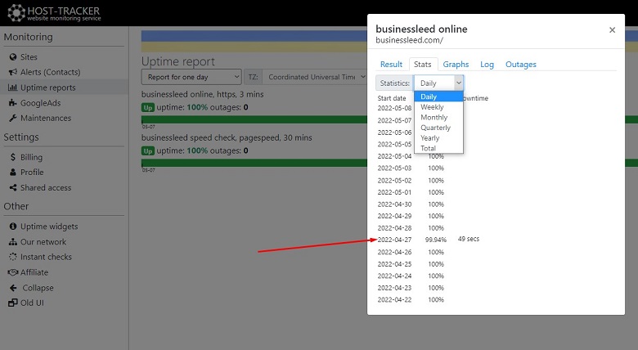Viewport: 638px width, 350px height.
Task: Choose Total in statistics list
Action: [x=438, y=148]
